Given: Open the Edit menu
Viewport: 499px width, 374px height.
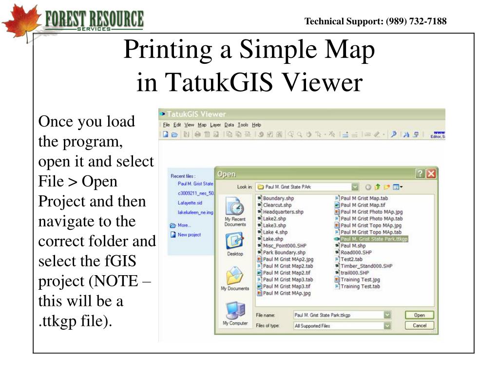Looking at the screenshot, I should pyautogui.click(x=177, y=125).
